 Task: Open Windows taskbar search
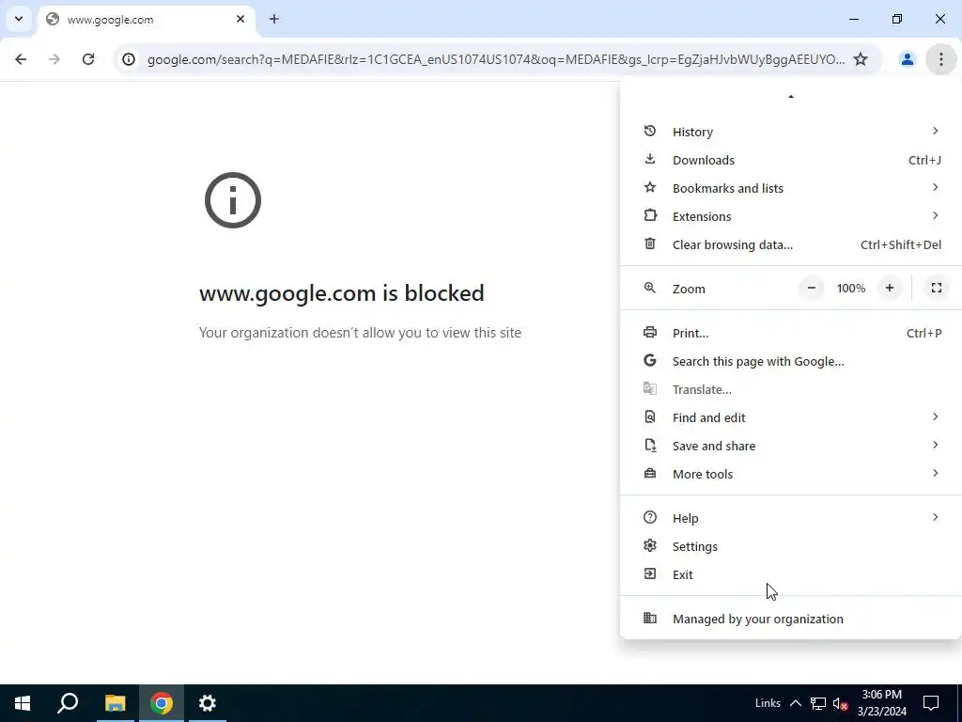(68, 703)
